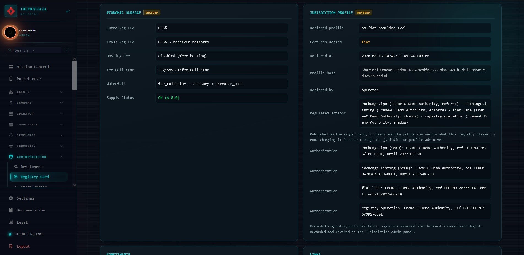
Task: Switch theme via THEME: NEURAL
Action: (x=29, y=234)
